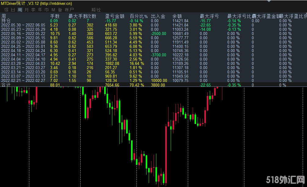Click the 余额 column header
The image size is (307, 187).
coord(177,16)
